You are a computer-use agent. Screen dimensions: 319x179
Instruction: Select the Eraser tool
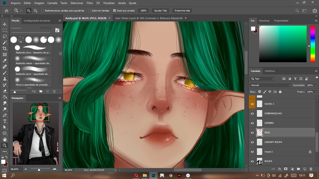5,91
